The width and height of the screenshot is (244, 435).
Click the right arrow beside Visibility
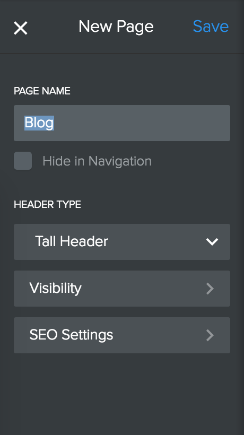(x=210, y=289)
